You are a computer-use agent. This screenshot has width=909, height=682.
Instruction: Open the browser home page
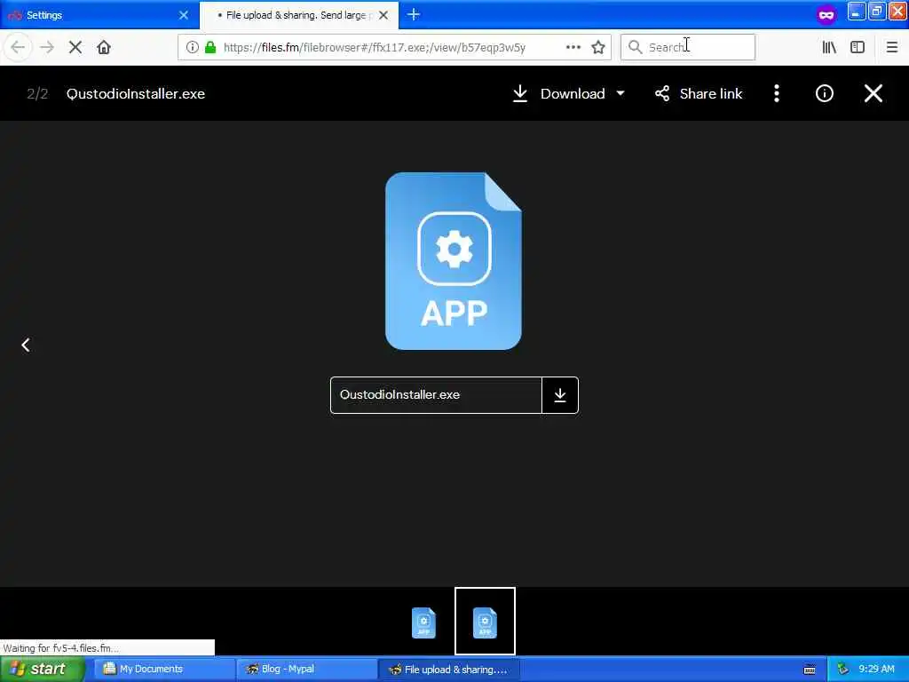(104, 47)
